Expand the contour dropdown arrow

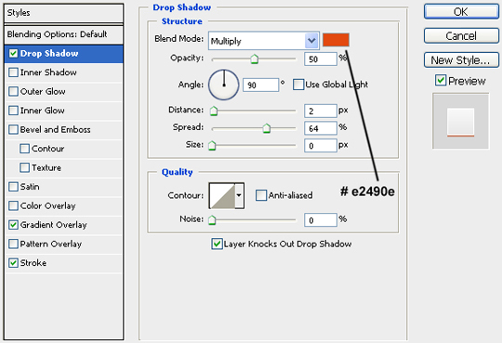[x=239, y=196]
